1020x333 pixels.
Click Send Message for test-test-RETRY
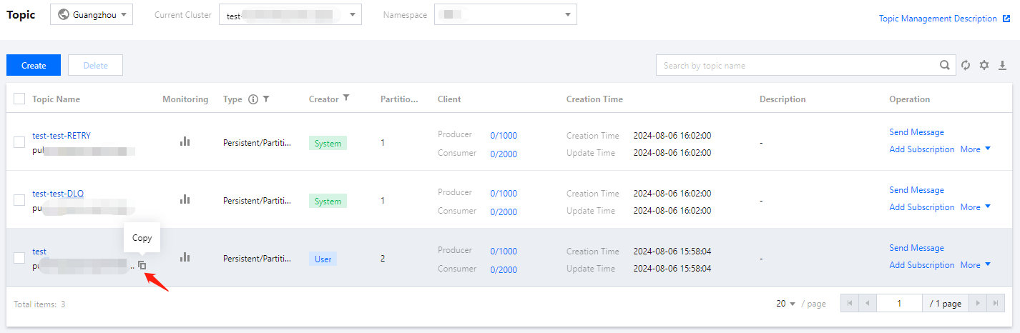[x=916, y=132]
